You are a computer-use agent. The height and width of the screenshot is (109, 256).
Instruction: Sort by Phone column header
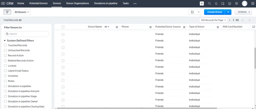coord(125,27)
